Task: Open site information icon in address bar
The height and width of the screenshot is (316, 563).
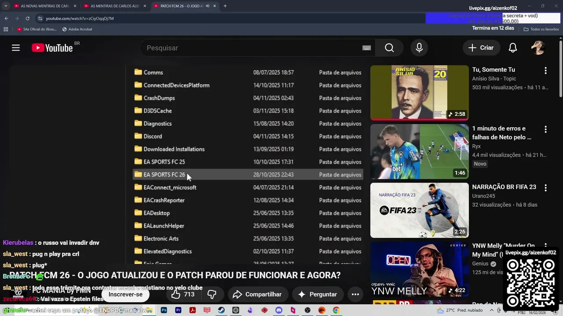Action: (x=40, y=18)
